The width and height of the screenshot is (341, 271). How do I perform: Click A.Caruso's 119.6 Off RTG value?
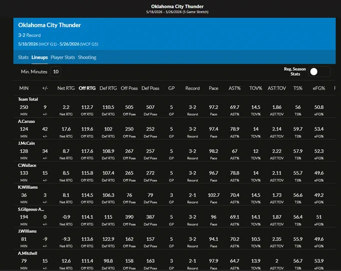click(87, 129)
